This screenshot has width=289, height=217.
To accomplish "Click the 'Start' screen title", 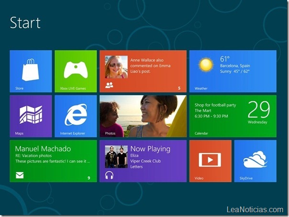I will pos(25,23).
